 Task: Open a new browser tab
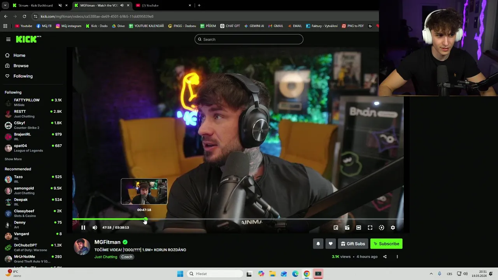coord(199,5)
